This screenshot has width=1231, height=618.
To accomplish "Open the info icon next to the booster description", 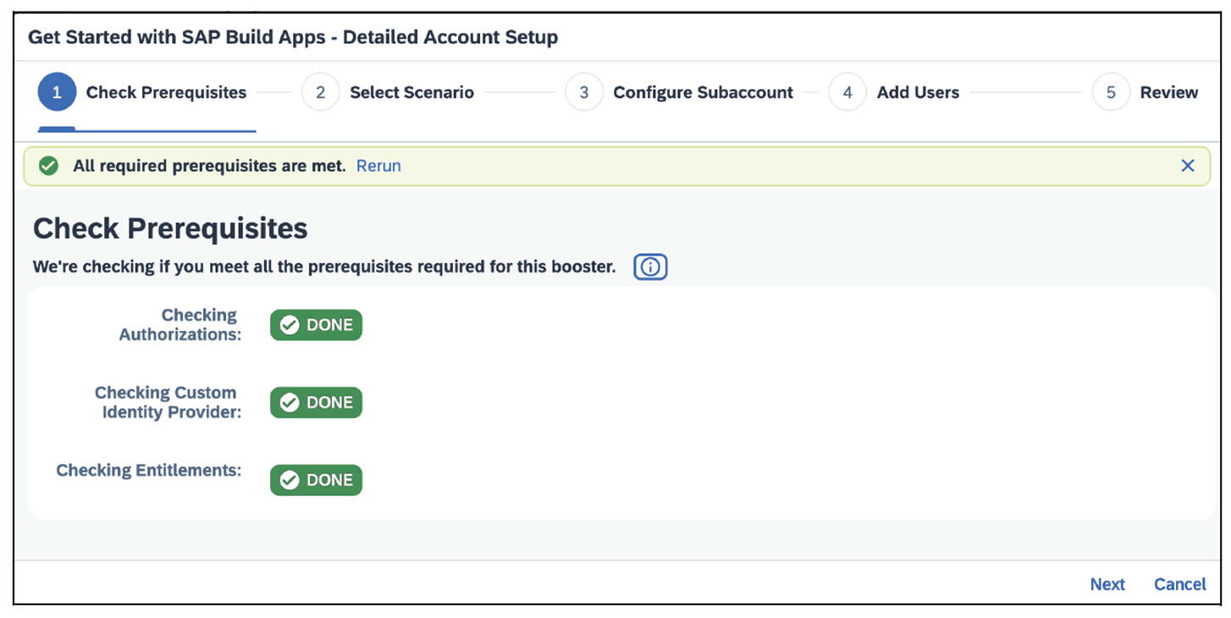I will pos(650,267).
